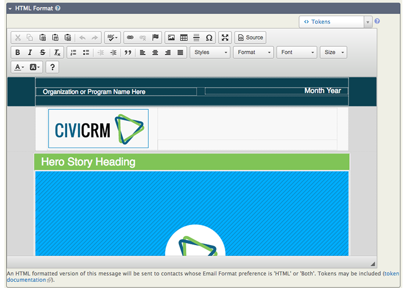Click the Insert Image icon

171,38
